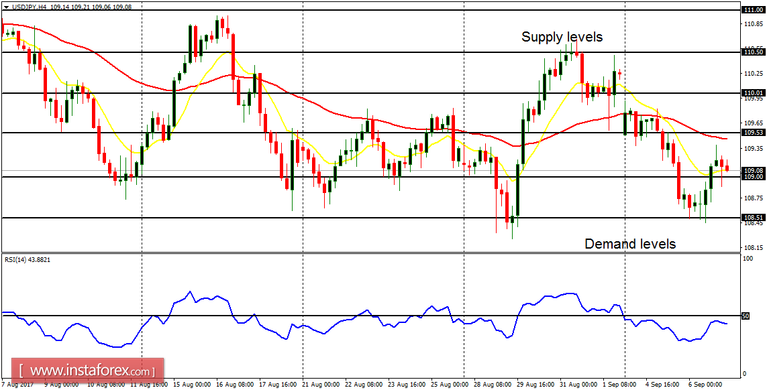The width and height of the screenshot is (767, 392).
Task: Click the 21 Aug 00:00 time label
Action: click(319, 385)
